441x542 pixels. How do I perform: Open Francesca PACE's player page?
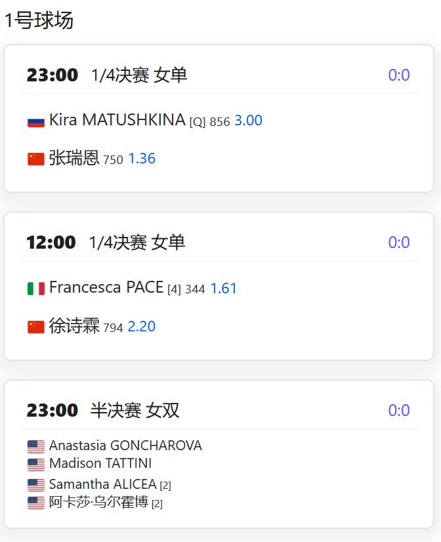pyautogui.click(x=106, y=288)
